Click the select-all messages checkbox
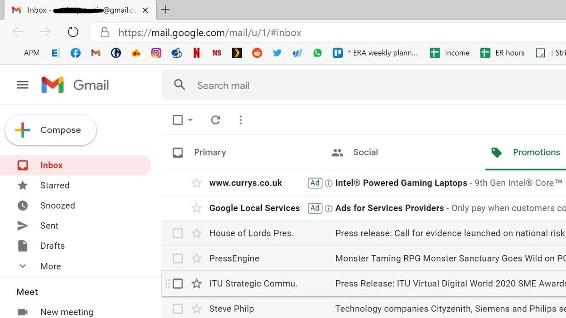This screenshot has width=566, height=318. pos(177,120)
